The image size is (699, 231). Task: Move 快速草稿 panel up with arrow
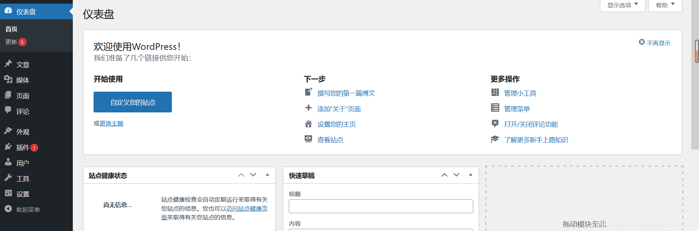coord(444,175)
